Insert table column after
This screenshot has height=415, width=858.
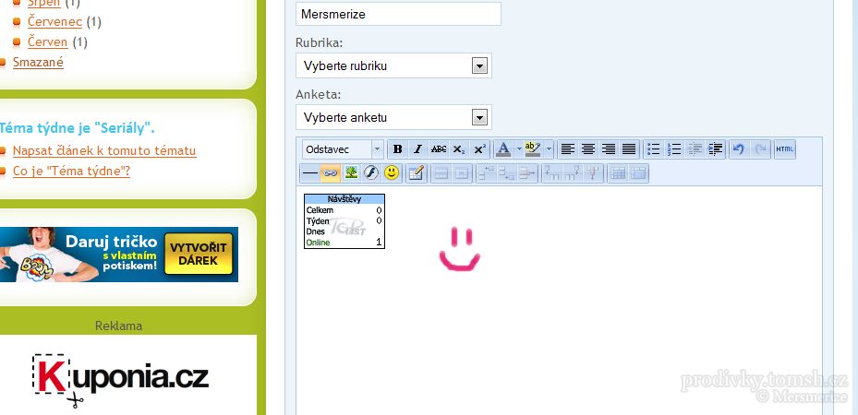click(572, 173)
